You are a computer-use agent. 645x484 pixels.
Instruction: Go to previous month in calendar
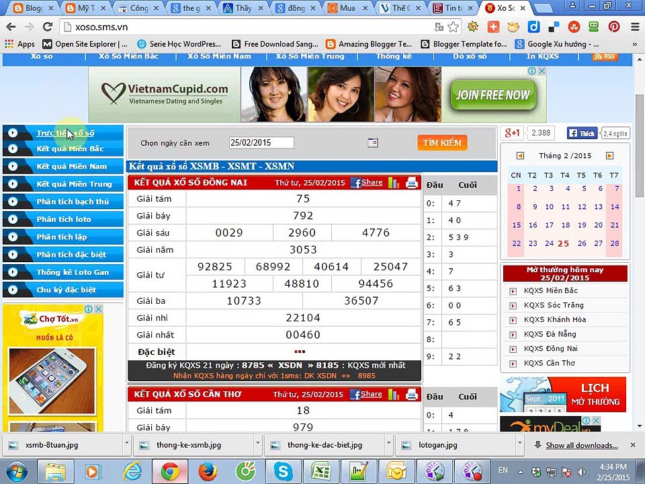pos(520,155)
